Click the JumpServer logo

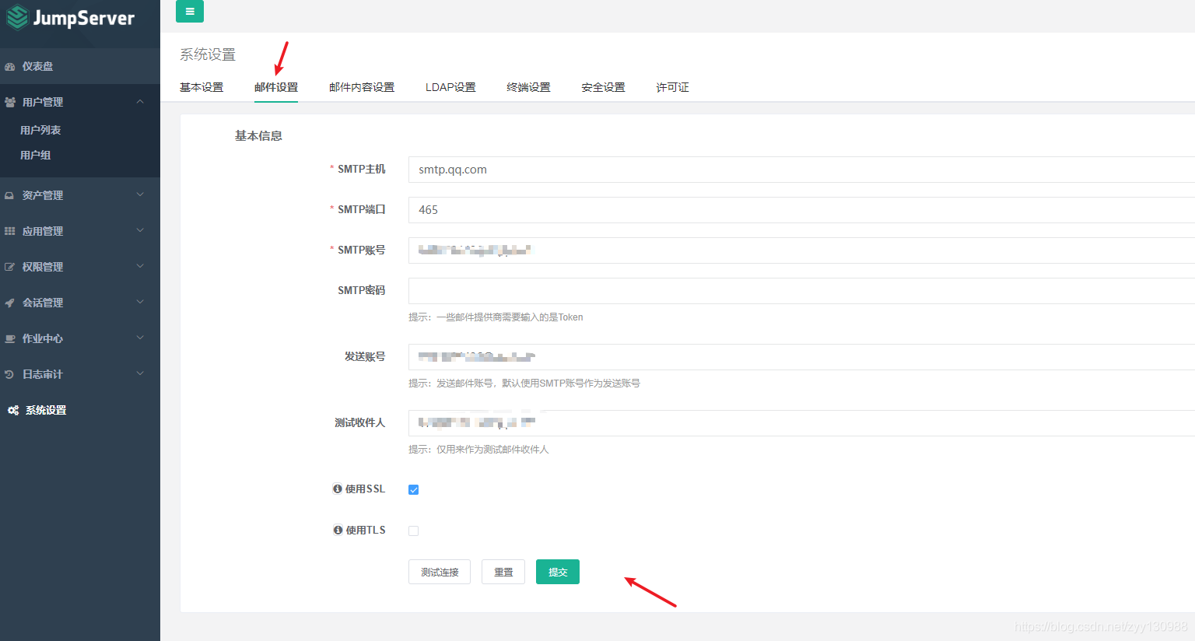click(70, 18)
